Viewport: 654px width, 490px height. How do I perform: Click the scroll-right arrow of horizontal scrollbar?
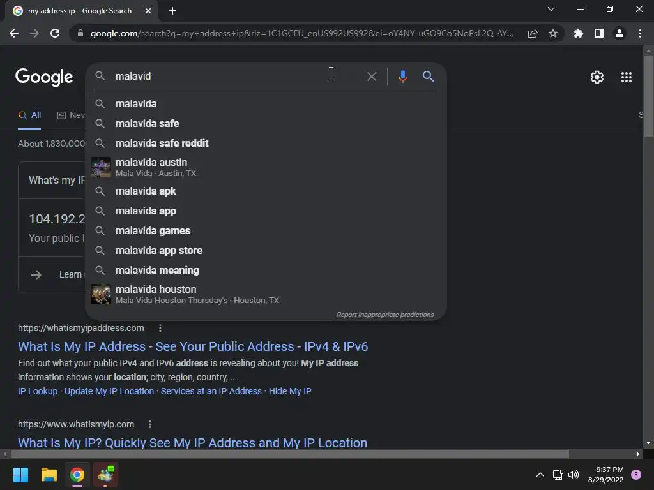point(638,454)
